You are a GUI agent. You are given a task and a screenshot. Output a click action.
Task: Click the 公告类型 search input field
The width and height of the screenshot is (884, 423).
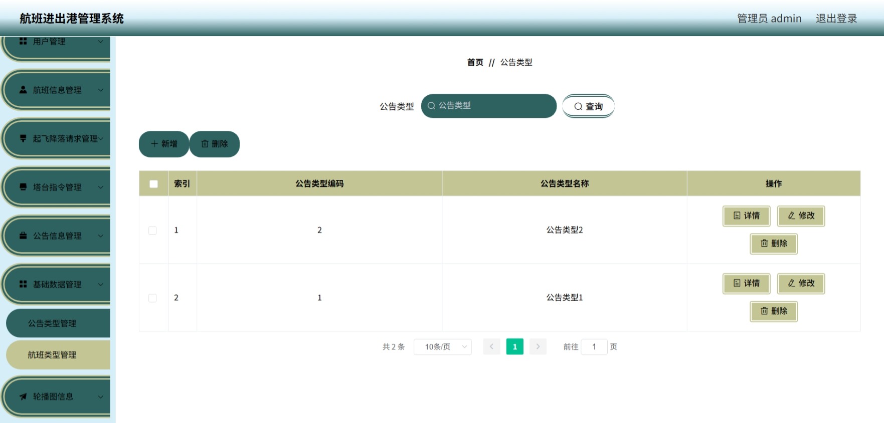click(489, 106)
